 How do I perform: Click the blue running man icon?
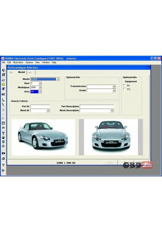[4, 89]
